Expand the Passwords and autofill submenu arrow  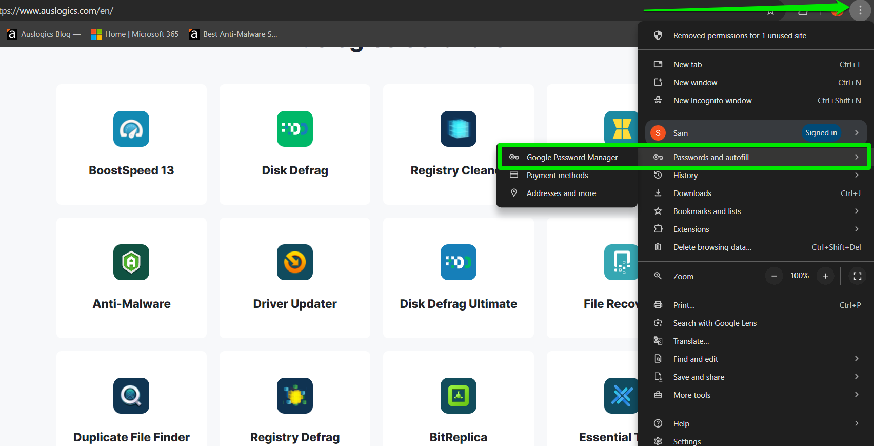pos(857,157)
